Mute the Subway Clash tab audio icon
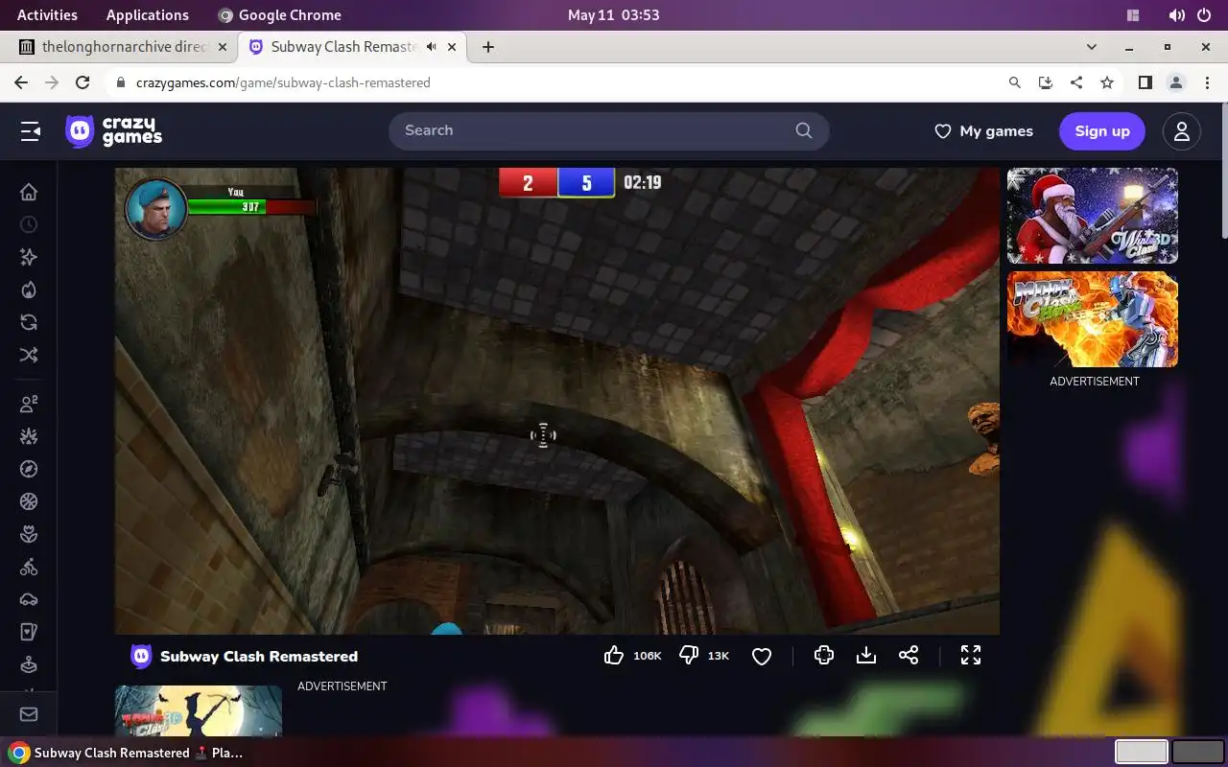This screenshot has height=767, width=1228. pyautogui.click(x=432, y=46)
